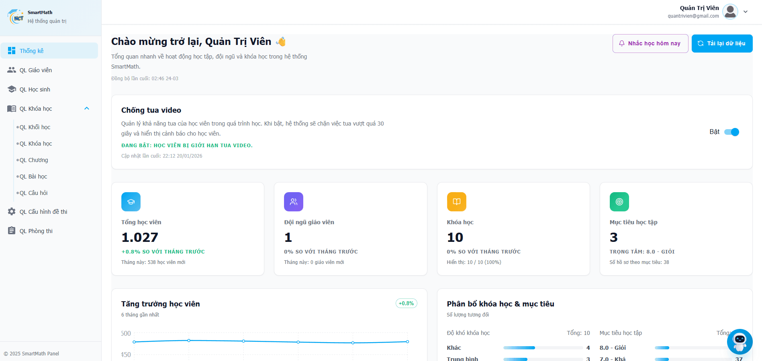Open QL Học sinh via its graduation icon
The image size is (762, 361).
tap(11, 89)
